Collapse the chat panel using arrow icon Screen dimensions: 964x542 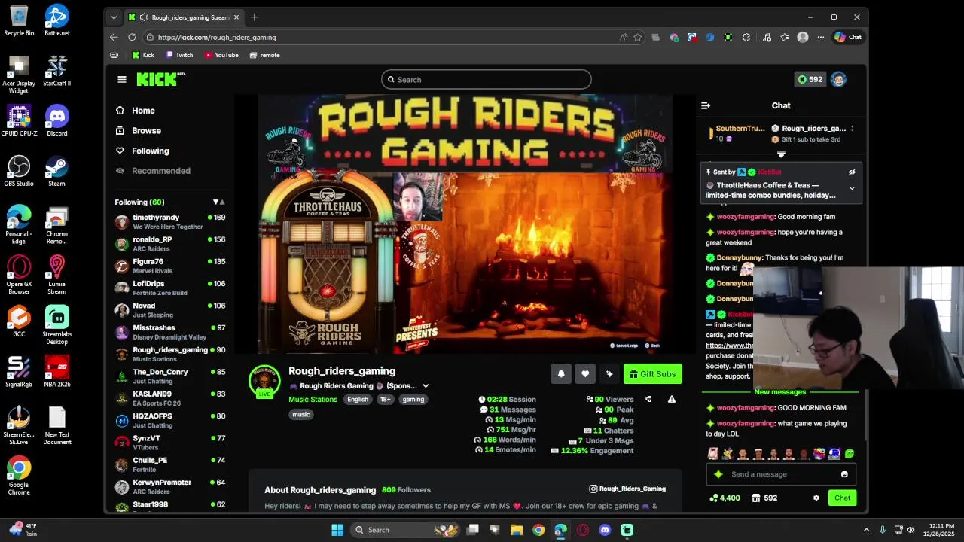705,105
